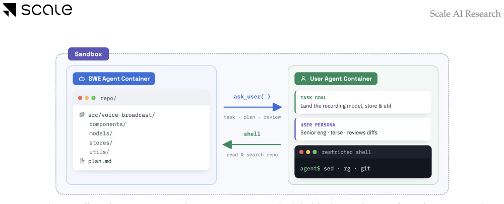This screenshot has width=504, height=204.
Task: Open the utils/ folder entry
Action: coord(99,152)
